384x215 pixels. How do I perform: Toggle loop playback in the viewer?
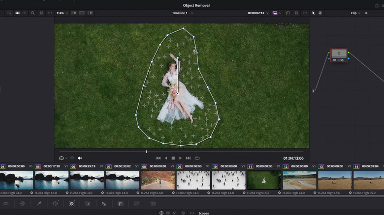coord(197,158)
